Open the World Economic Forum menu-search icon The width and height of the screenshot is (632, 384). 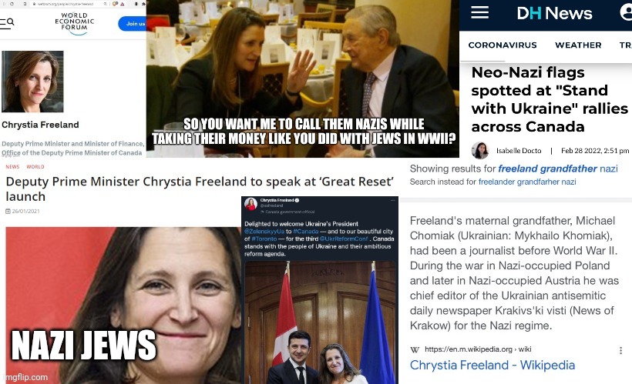tap(7, 23)
